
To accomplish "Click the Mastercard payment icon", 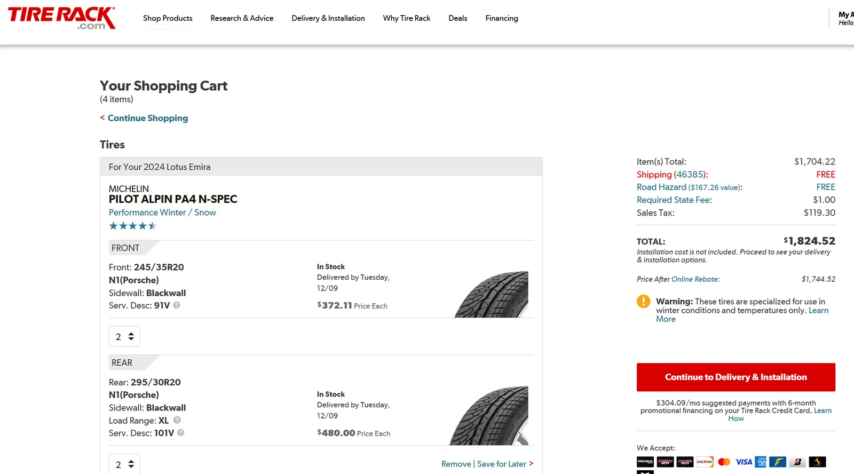I will click(724, 462).
